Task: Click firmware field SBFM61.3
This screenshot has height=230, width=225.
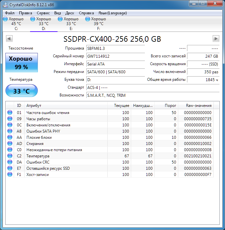Action: pos(115,49)
